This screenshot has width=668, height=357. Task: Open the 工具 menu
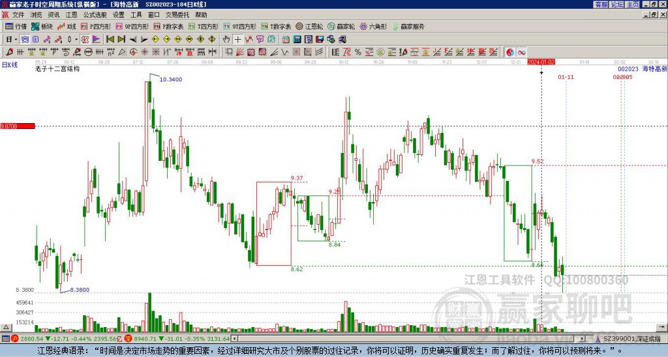136,15
